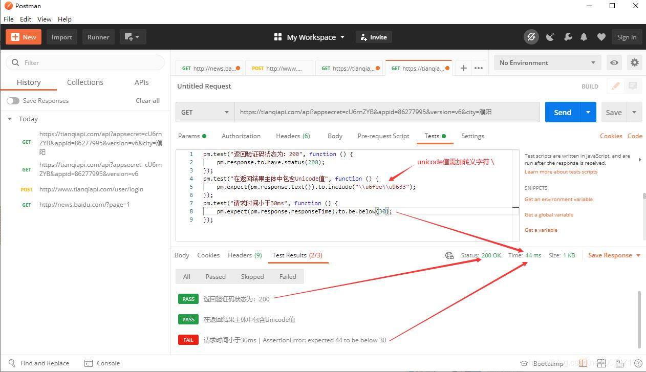Open dropdown arrow next to new window icon
646x372 pixels.
click(x=137, y=37)
